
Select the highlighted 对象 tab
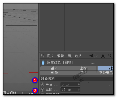tap(106, 68)
